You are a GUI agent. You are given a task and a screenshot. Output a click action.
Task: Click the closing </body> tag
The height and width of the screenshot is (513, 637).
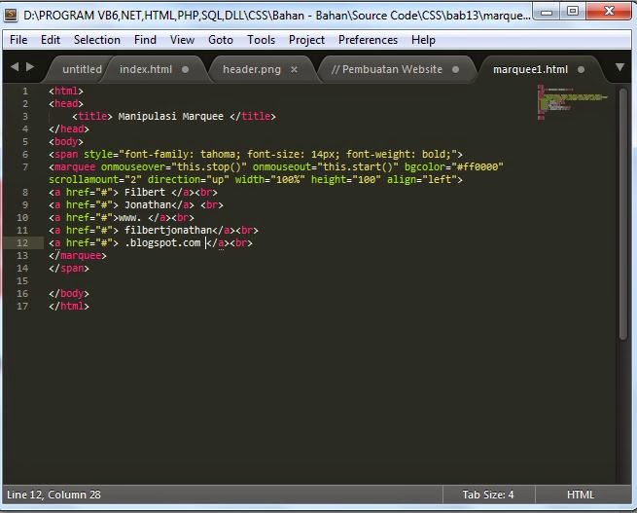click(69, 294)
